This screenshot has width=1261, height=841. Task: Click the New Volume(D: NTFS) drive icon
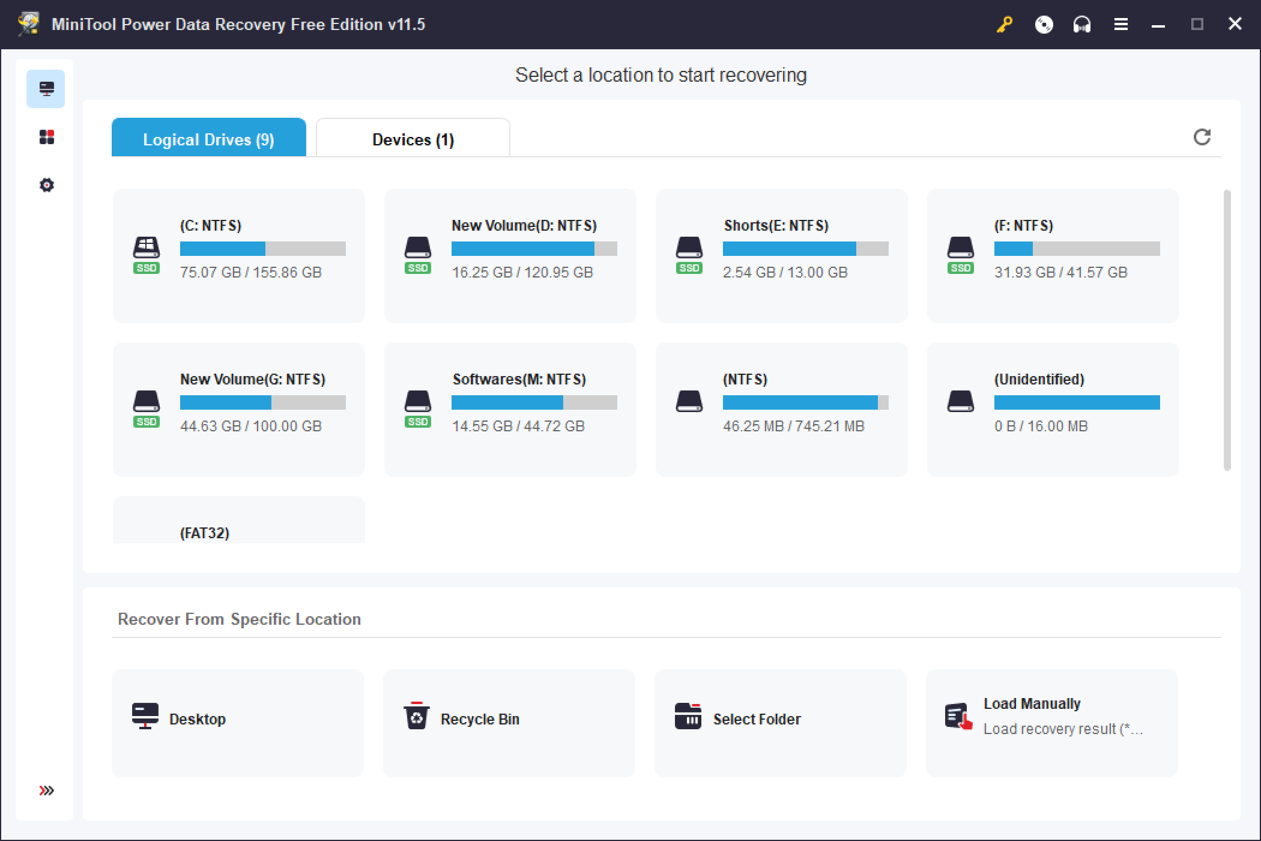click(418, 246)
